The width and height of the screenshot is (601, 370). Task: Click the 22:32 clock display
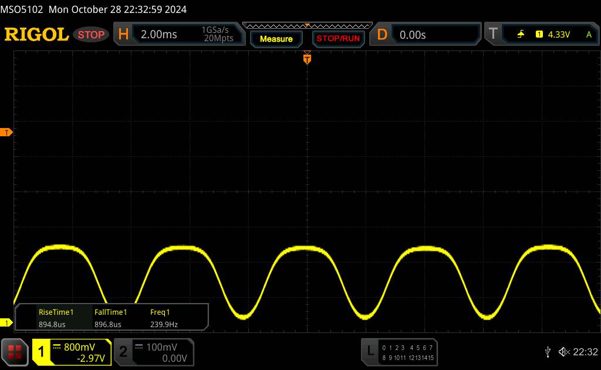[x=585, y=352]
